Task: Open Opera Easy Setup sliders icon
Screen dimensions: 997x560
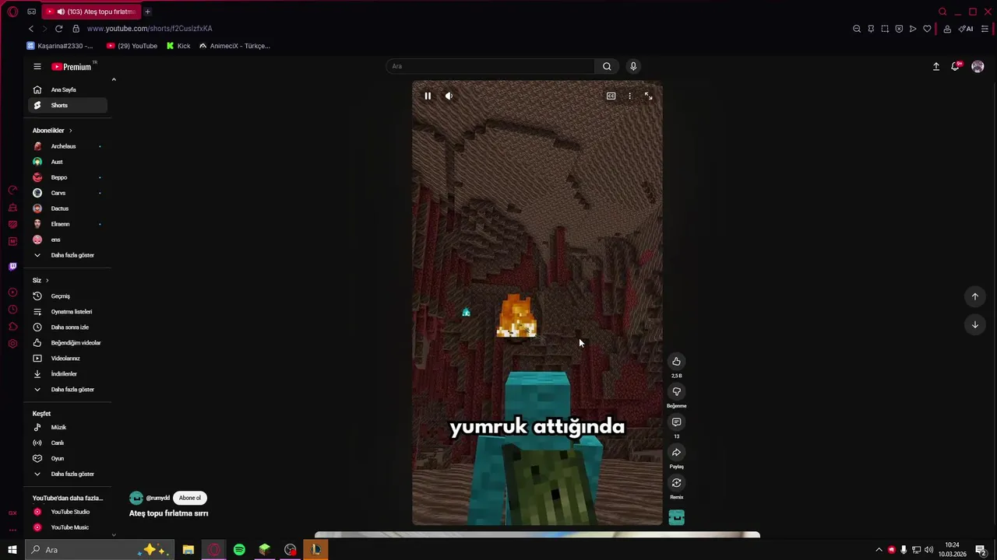Action: pos(985,29)
